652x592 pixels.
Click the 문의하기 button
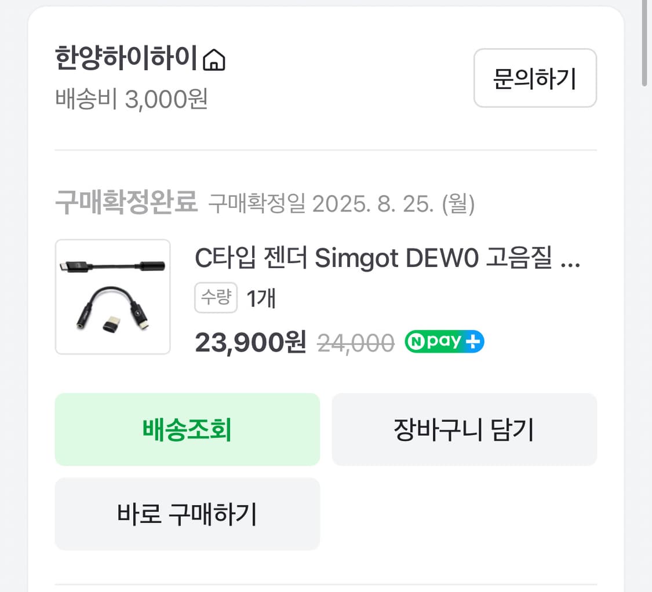(x=534, y=79)
